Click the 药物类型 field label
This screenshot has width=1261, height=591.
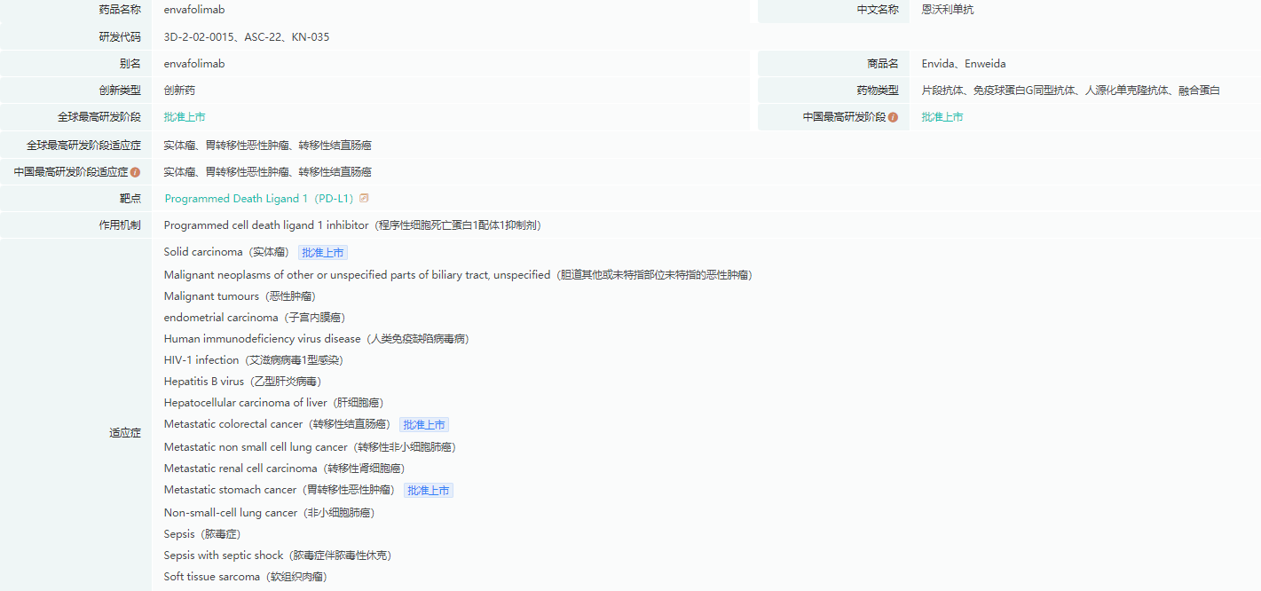878,91
